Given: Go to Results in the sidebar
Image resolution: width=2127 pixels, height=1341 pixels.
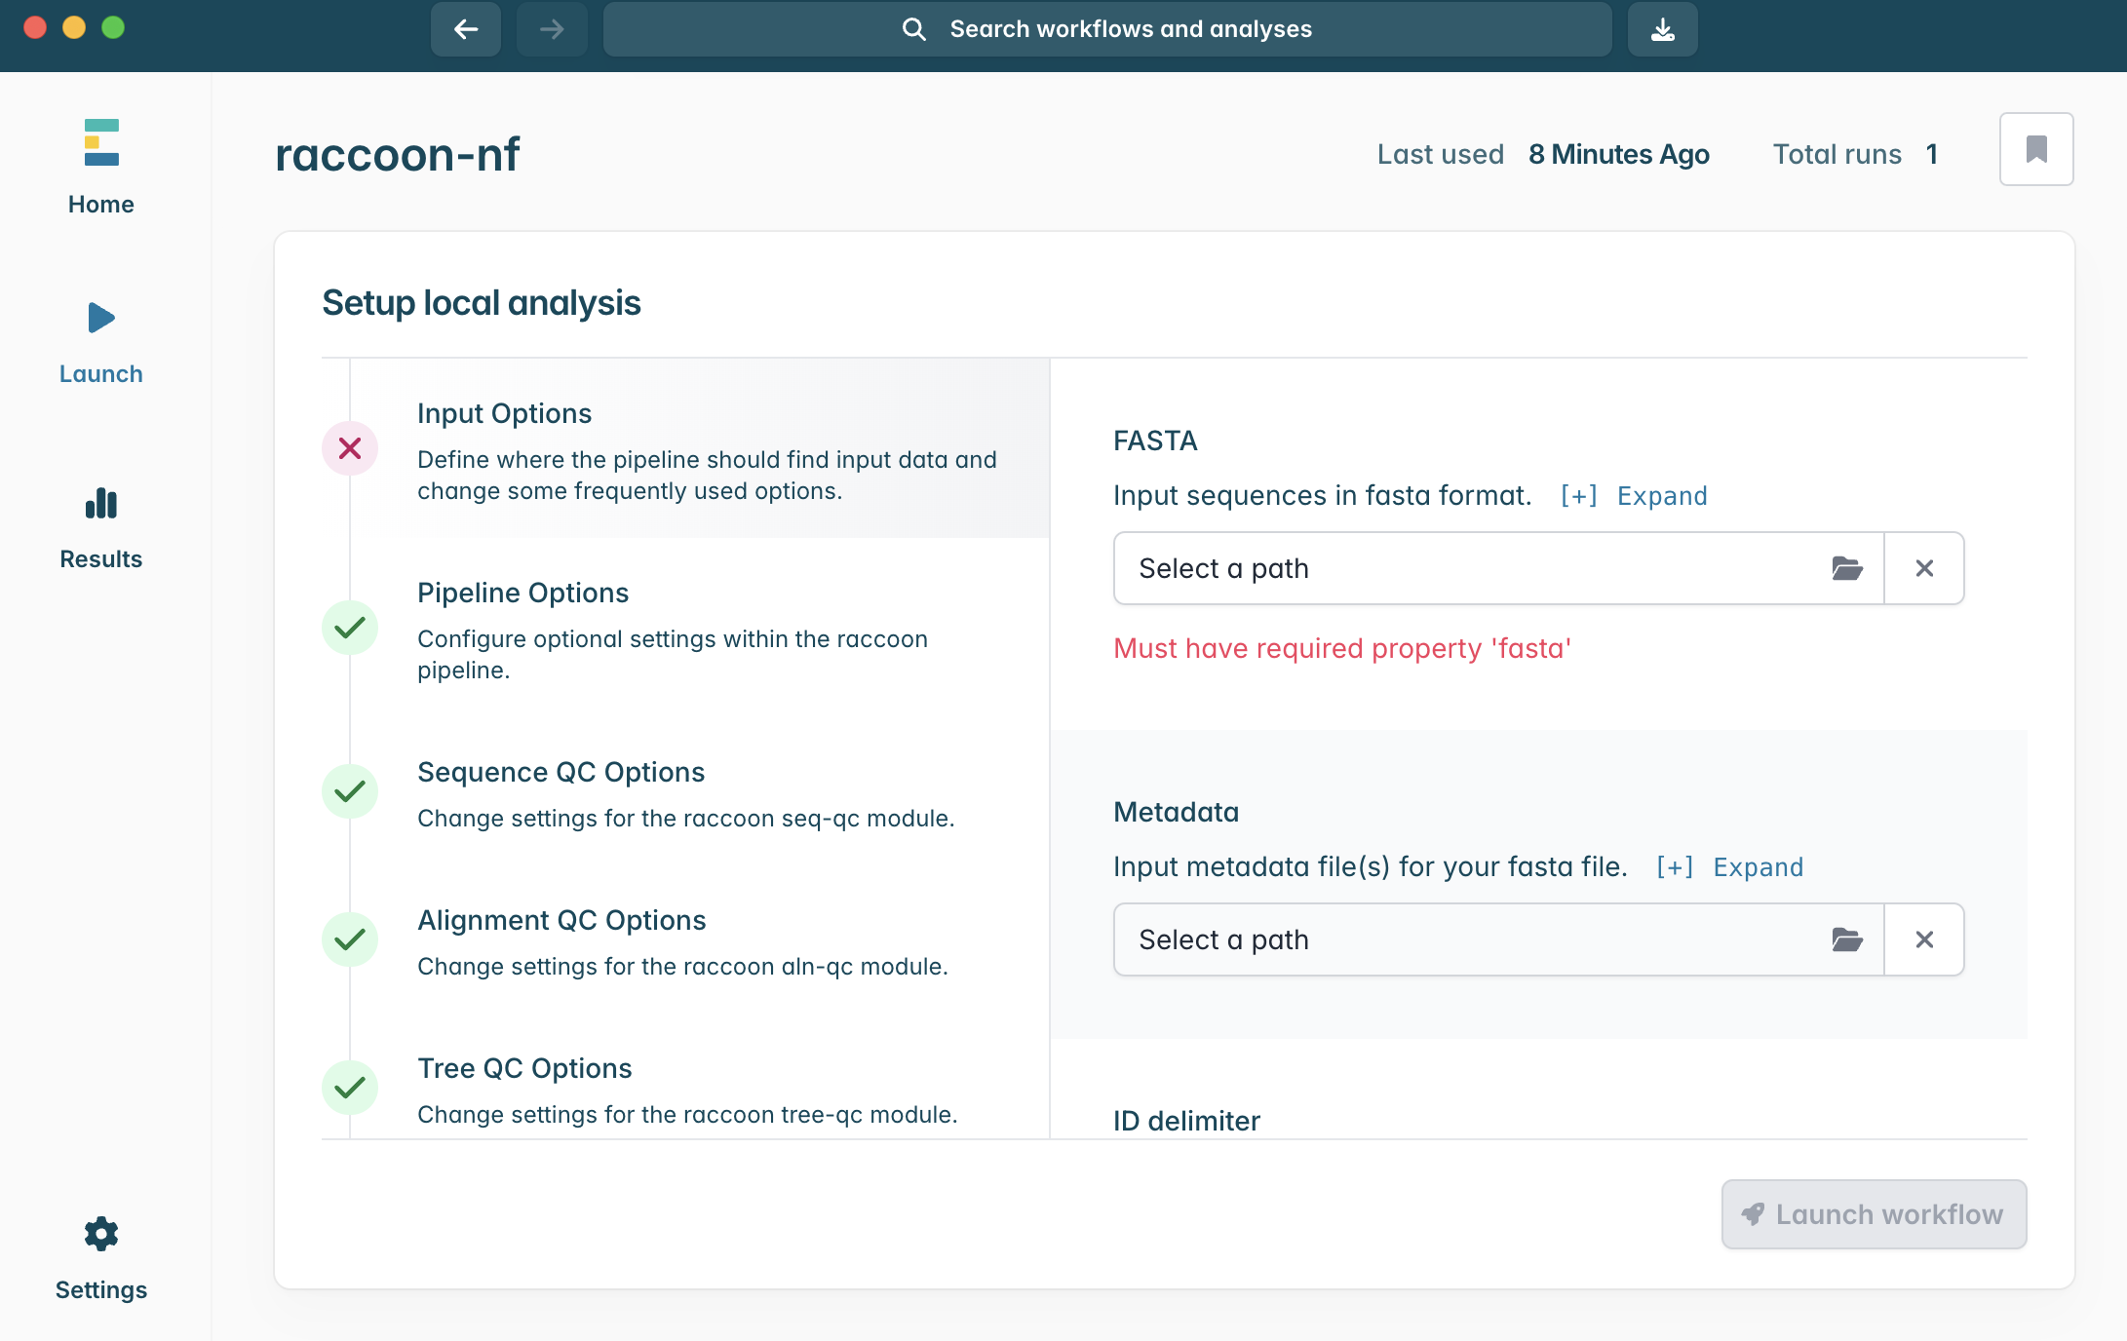Looking at the screenshot, I should (100, 527).
